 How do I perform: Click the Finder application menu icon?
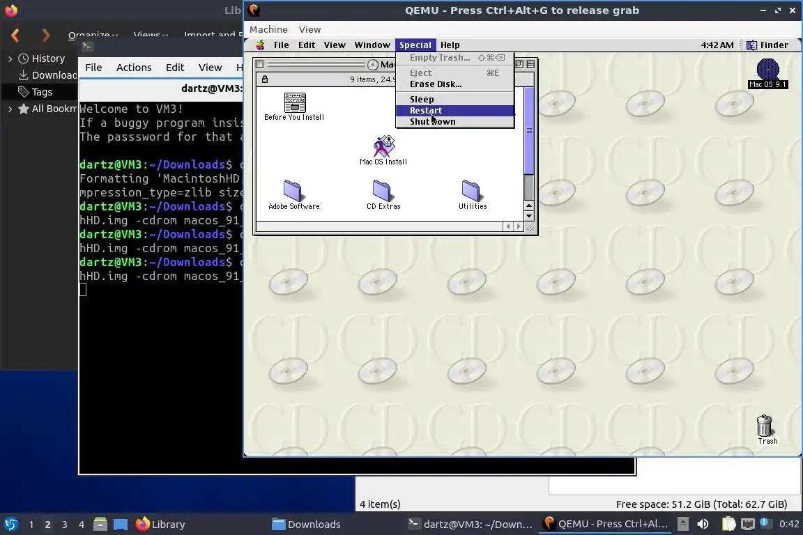pyautogui.click(x=751, y=45)
